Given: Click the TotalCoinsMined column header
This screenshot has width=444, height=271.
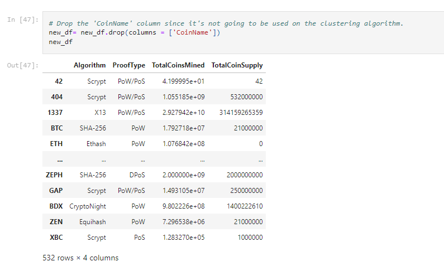Looking at the screenshot, I should [x=178, y=65].
